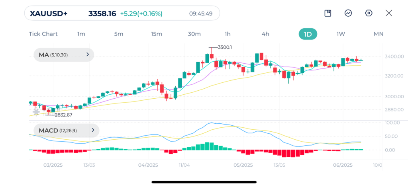Image resolution: width=408 pixels, height=187 pixels.
Task: Switch to Tick Chart view
Action: 43,34
